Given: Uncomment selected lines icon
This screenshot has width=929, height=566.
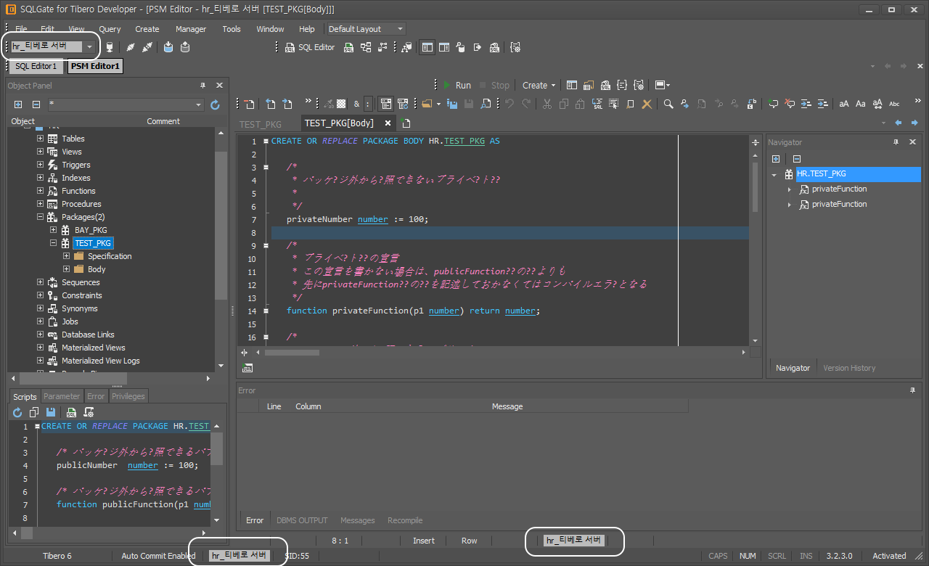Looking at the screenshot, I should click(790, 104).
